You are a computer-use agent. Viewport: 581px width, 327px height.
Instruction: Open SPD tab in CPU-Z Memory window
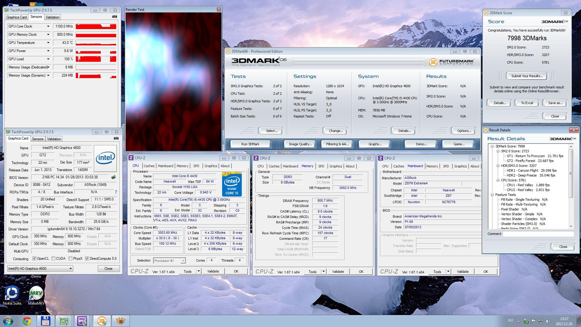coord(321,166)
